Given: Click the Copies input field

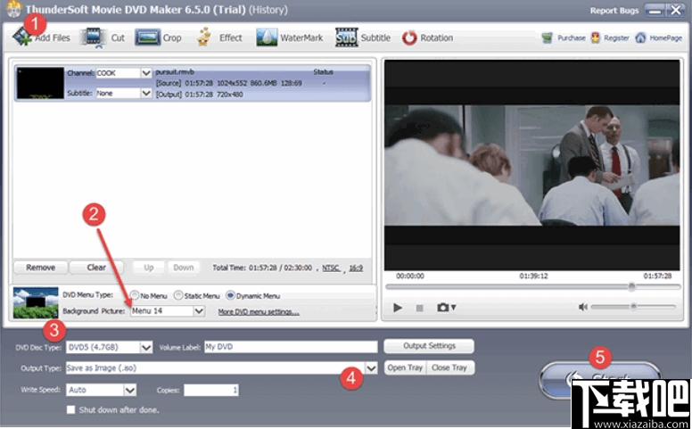Looking at the screenshot, I should [211, 390].
